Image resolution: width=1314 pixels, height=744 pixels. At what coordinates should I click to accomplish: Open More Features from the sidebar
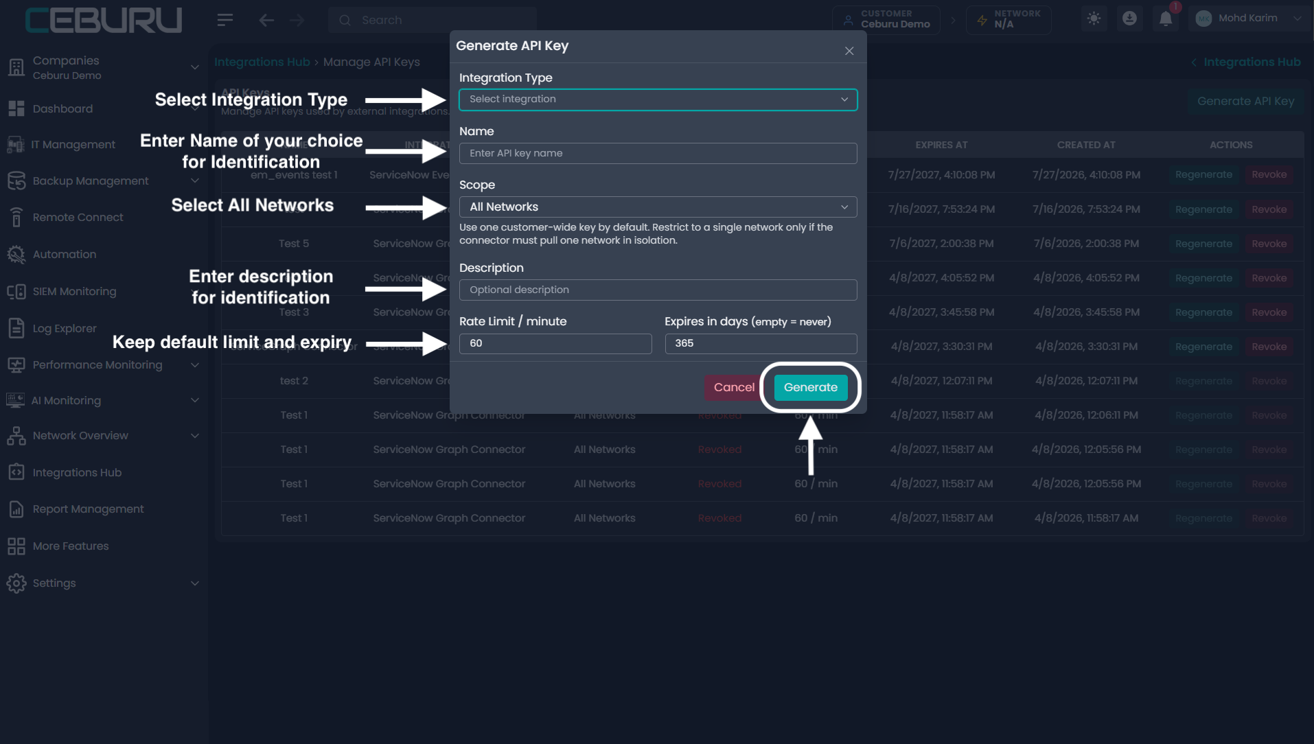click(71, 546)
